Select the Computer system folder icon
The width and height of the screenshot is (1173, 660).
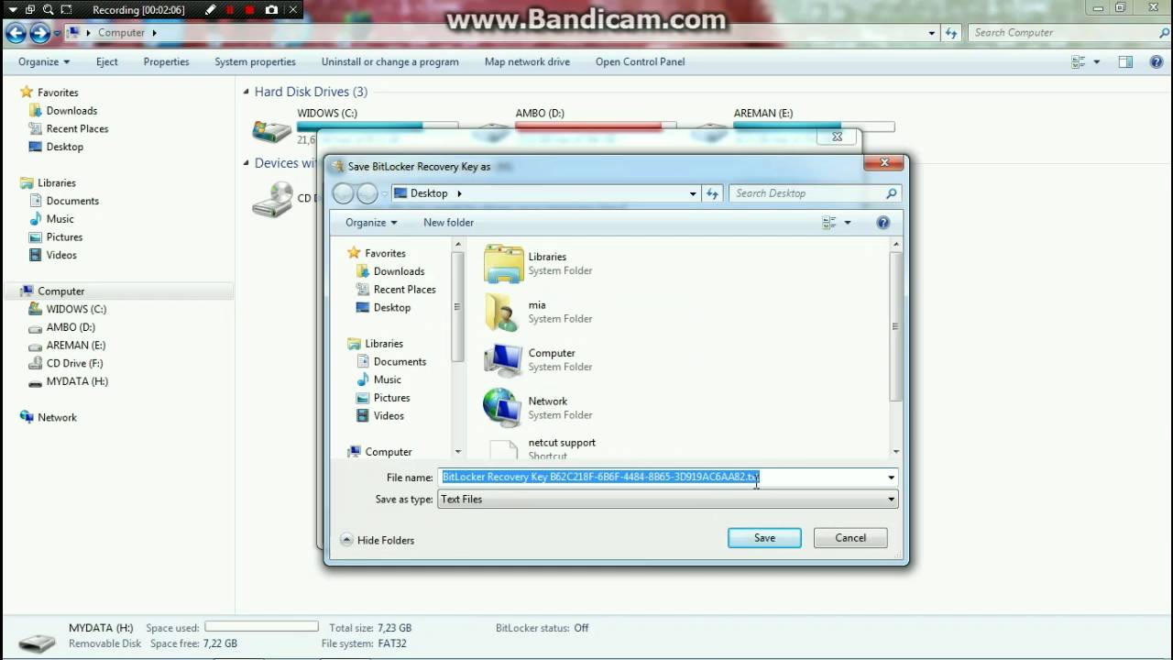tap(503, 359)
